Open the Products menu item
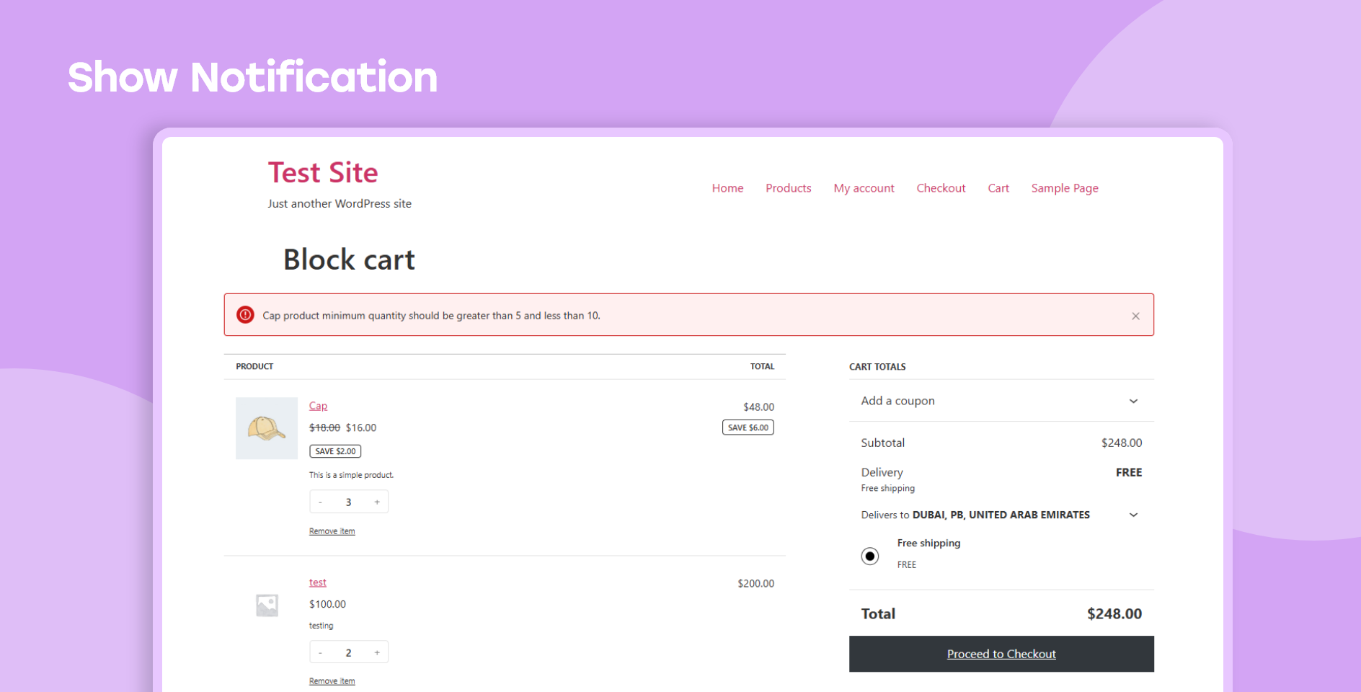 (x=788, y=188)
